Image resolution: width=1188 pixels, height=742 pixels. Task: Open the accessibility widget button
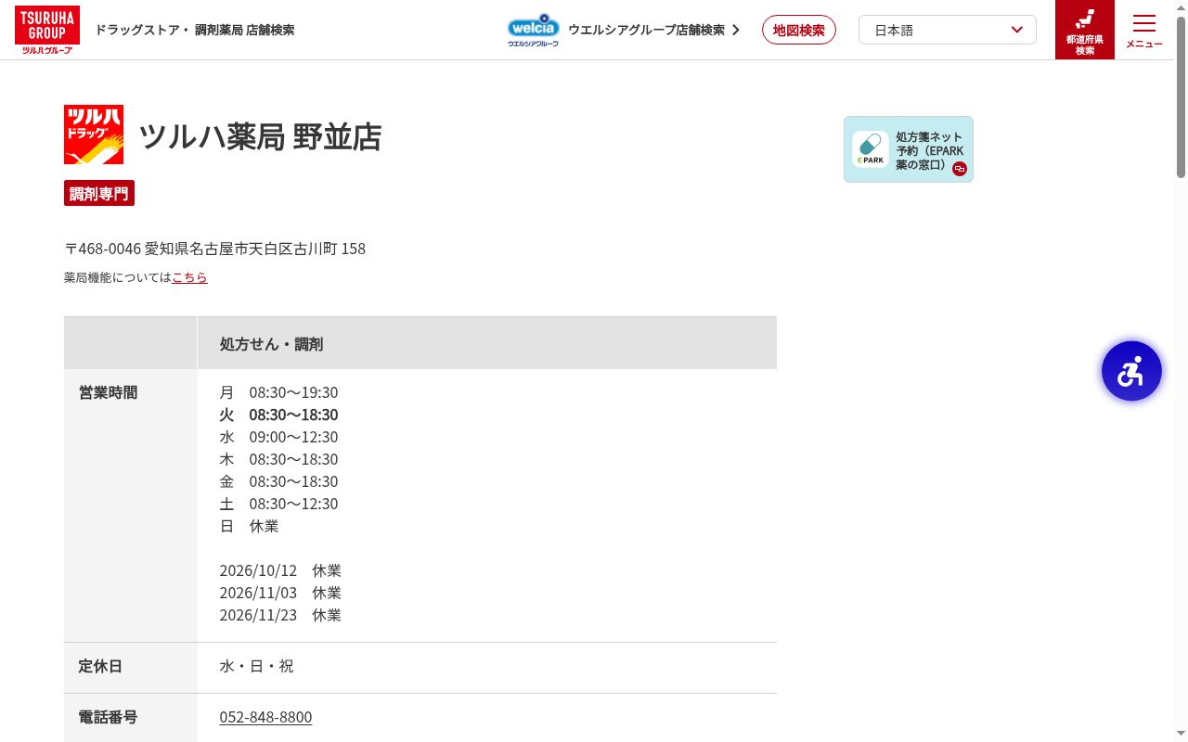(1131, 371)
